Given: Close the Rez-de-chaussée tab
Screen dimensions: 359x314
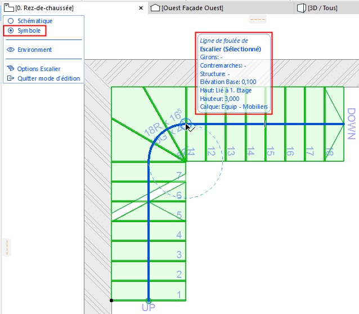Looking at the screenshot, I should (x=141, y=8).
